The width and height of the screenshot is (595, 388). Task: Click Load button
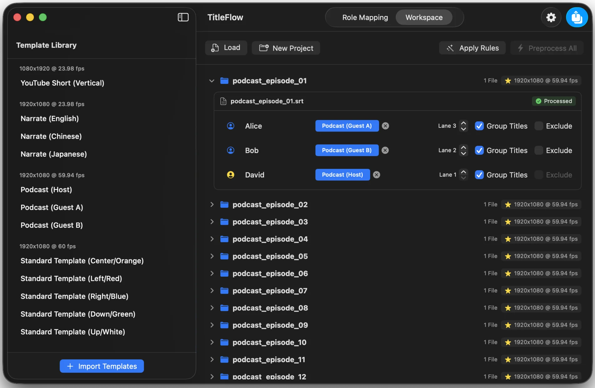coord(226,48)
